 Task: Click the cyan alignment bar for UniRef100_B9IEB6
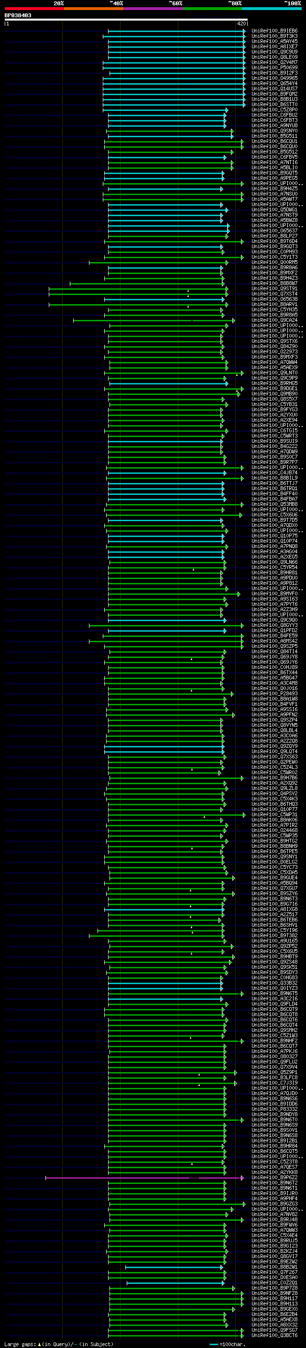[177, 31]
